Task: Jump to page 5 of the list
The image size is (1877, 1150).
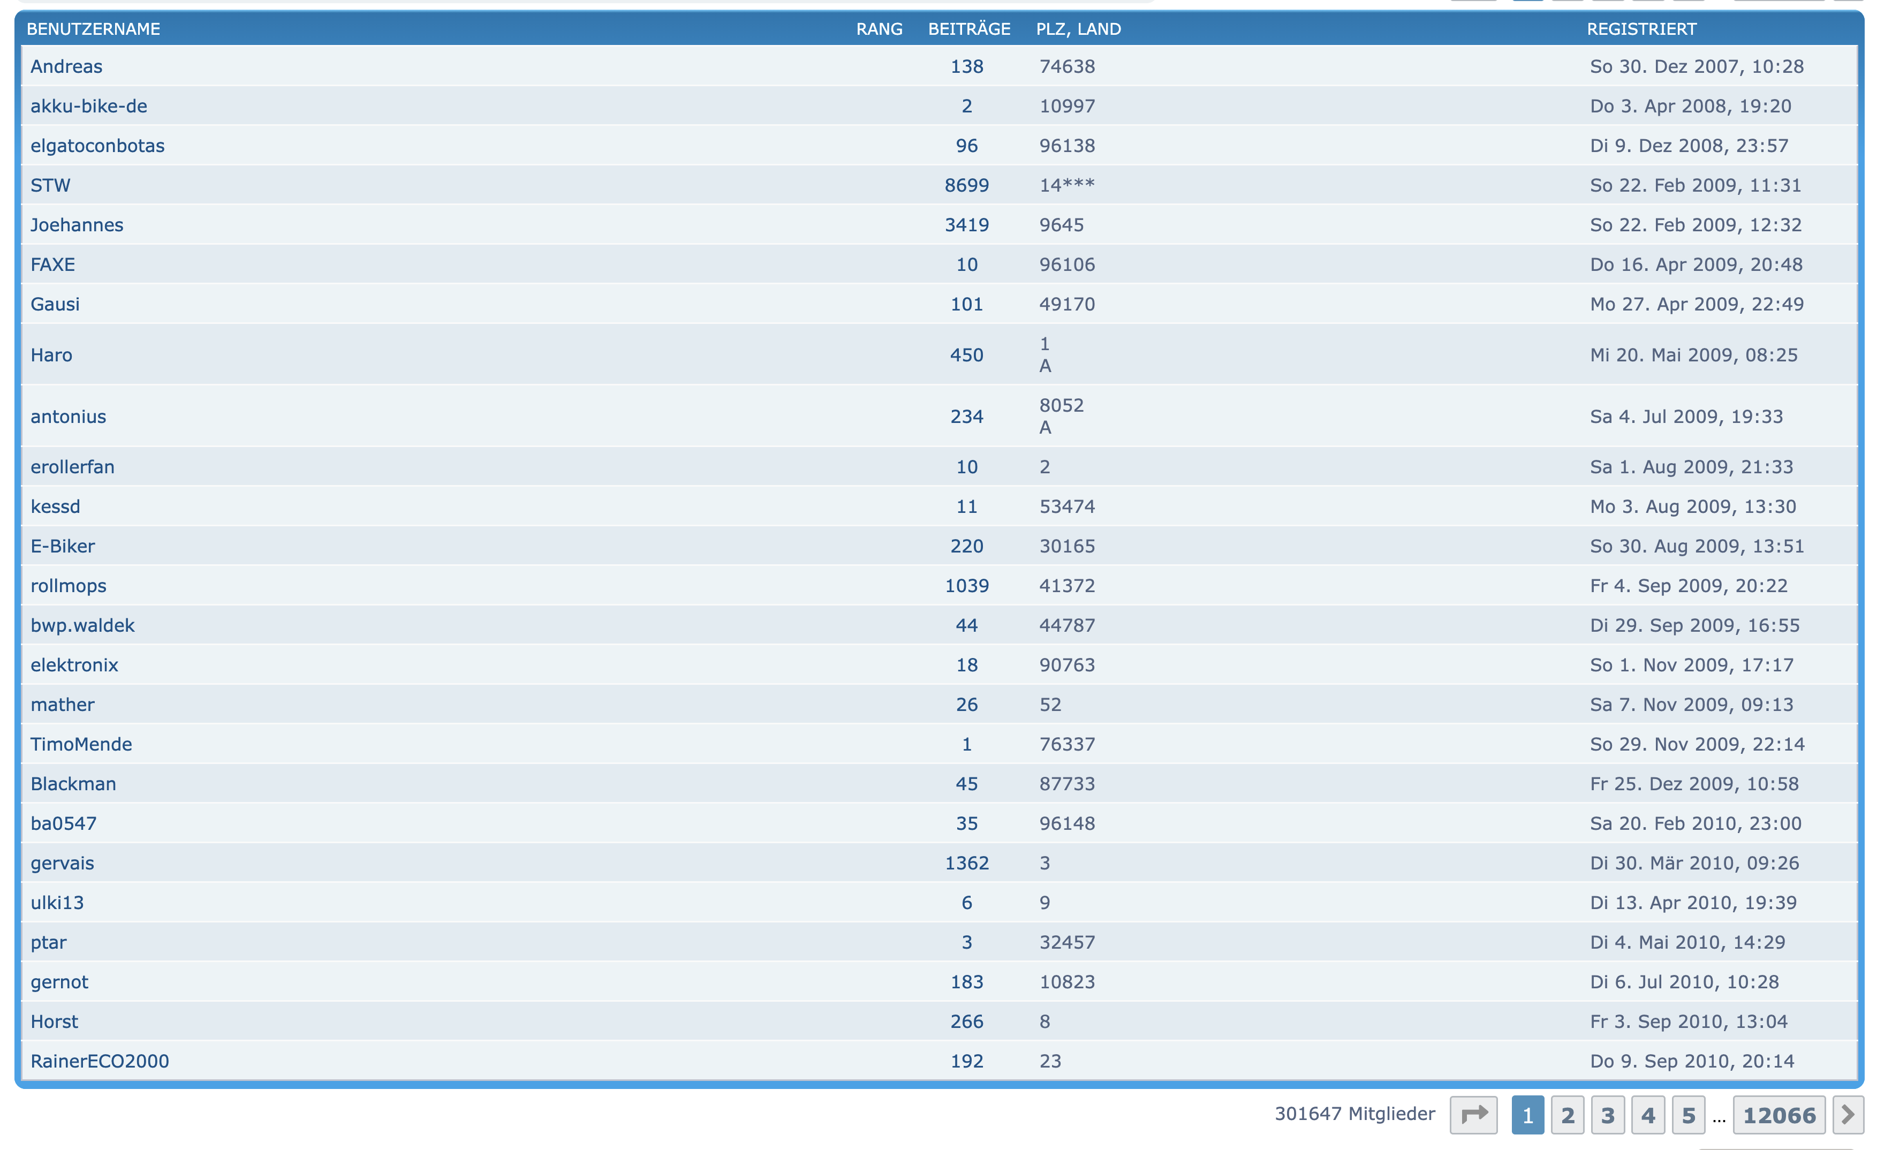Action: (x=1688, y=1115)
